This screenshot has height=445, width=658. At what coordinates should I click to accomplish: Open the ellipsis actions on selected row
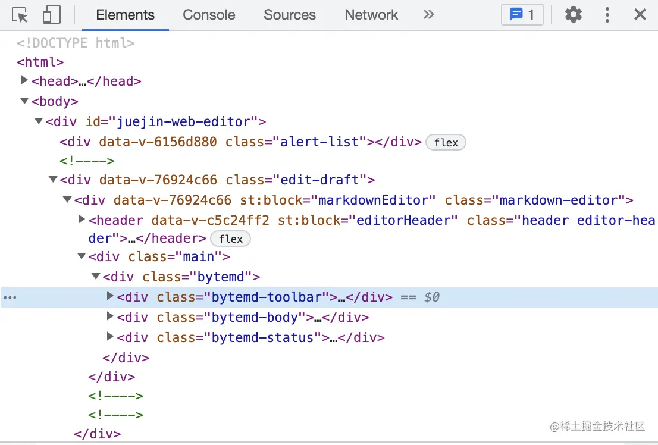[x=10, y=297]
